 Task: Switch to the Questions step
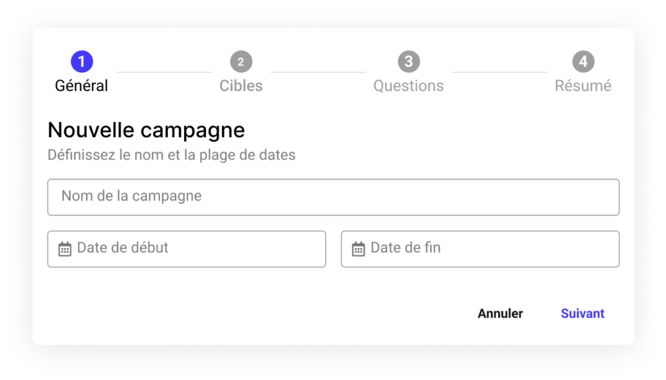coord(408,85)
